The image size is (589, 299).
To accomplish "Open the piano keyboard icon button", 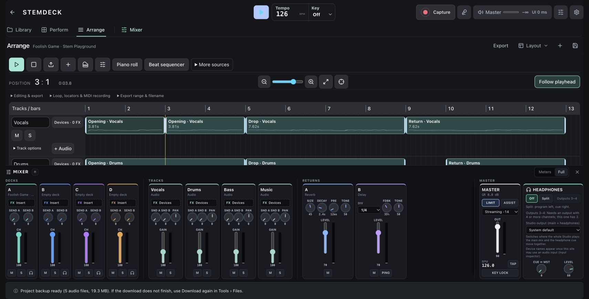I will tap(85, 64).
